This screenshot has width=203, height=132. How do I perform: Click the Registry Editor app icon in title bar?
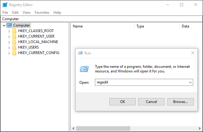(x=5, y=5)
